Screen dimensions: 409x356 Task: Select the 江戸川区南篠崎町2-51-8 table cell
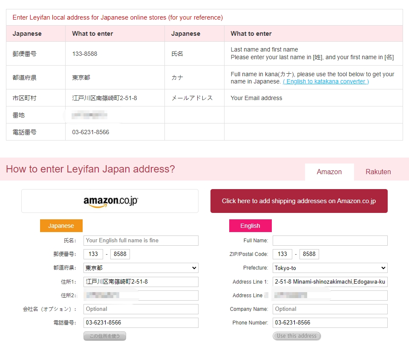click(x=115, y=98)
